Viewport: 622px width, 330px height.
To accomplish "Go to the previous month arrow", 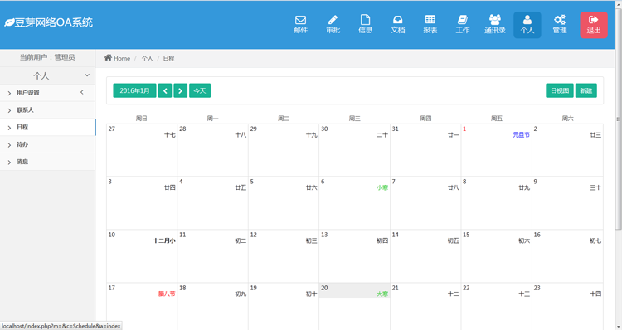I will click(165, 91).
